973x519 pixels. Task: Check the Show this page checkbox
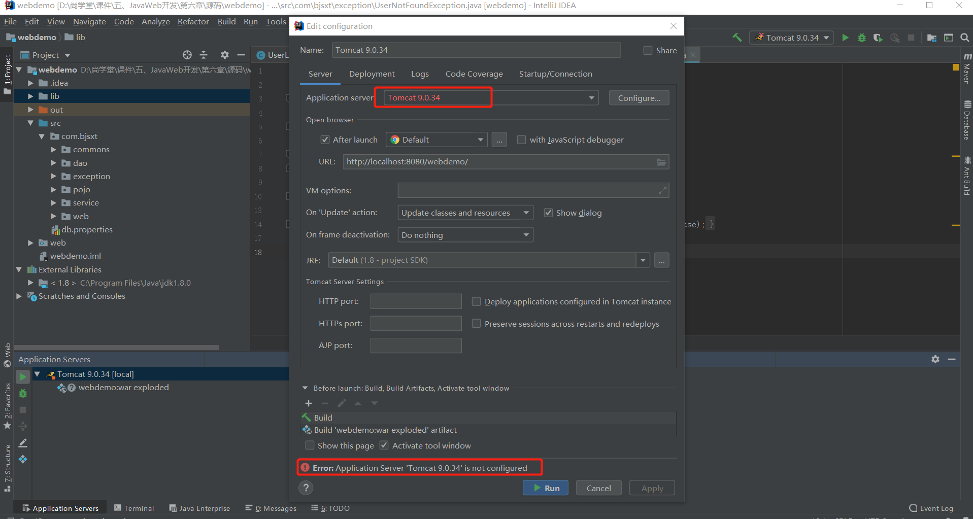pos(310,445)
